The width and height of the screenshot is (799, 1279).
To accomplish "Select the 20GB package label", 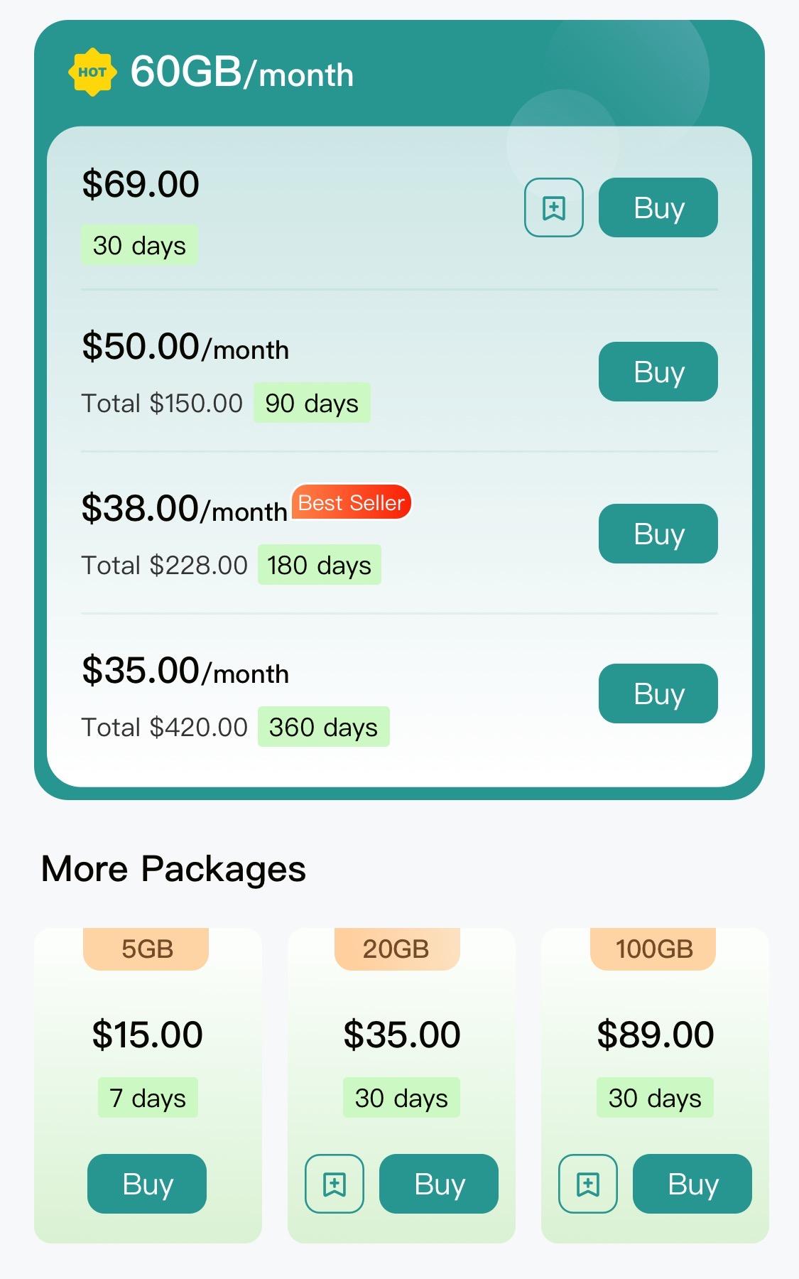I will coord(396,949).
